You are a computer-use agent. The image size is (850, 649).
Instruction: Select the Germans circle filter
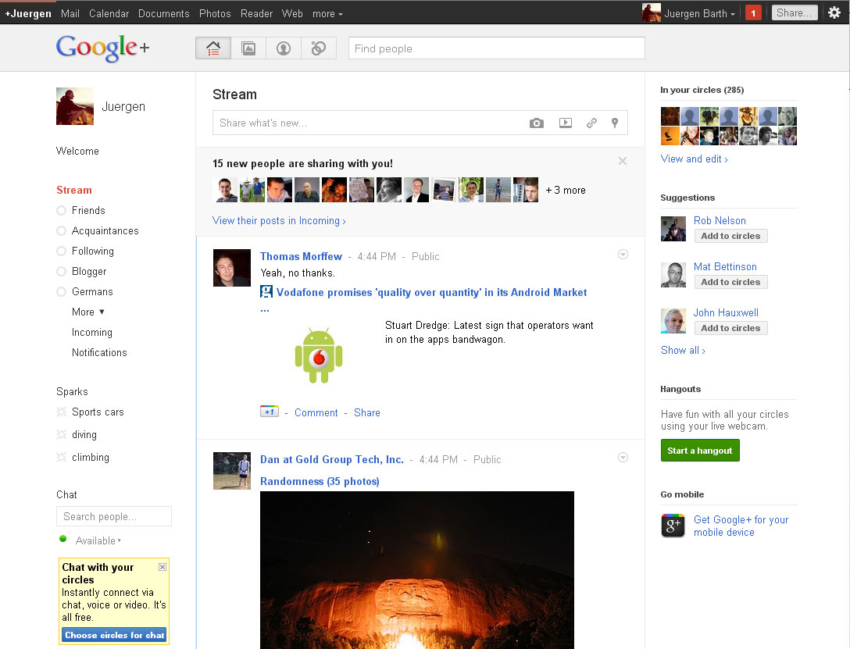pyautogui.click(x=84, y=291)
